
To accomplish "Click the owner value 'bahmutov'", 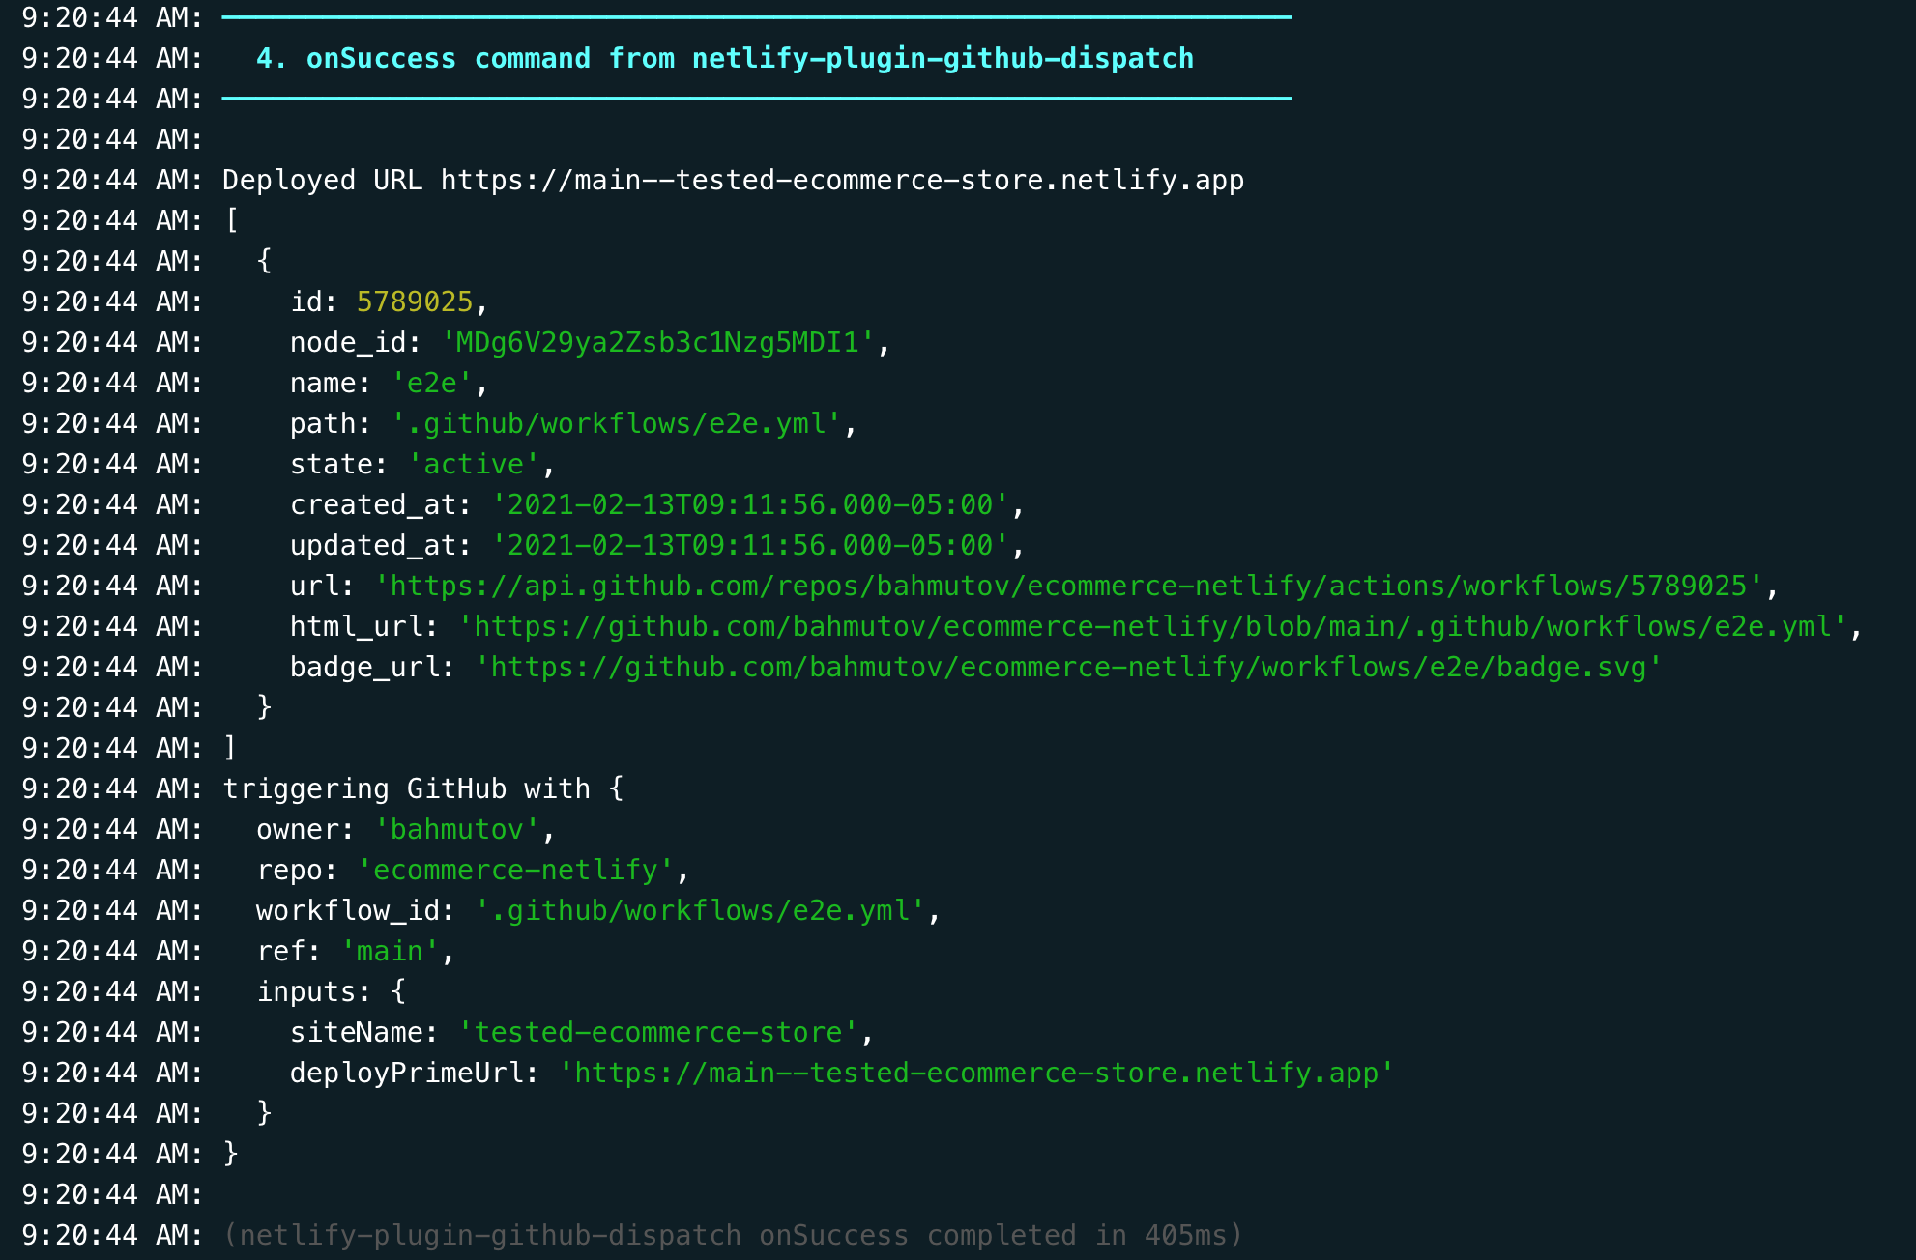I will 456,829.
